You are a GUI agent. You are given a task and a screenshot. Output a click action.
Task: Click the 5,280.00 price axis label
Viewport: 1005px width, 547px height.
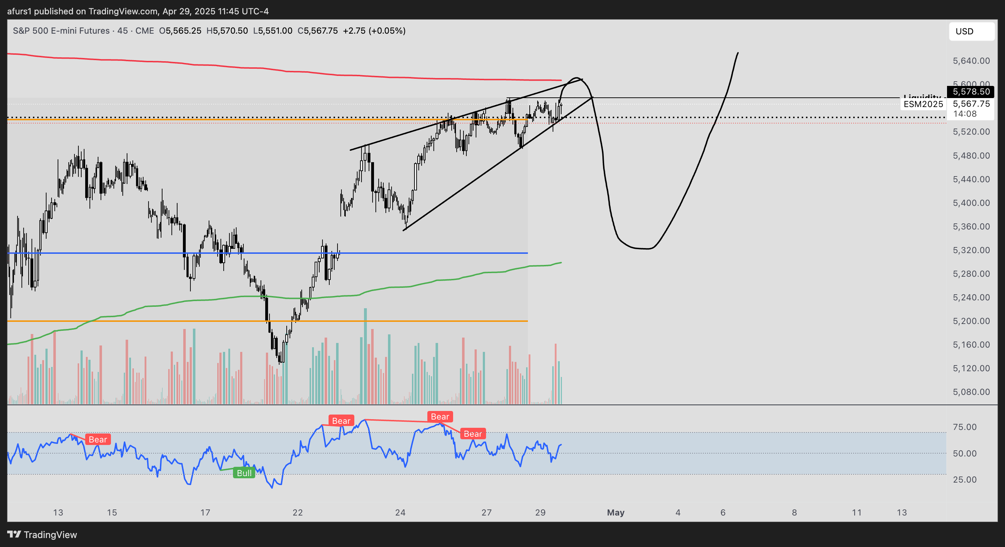pos(971,274)
